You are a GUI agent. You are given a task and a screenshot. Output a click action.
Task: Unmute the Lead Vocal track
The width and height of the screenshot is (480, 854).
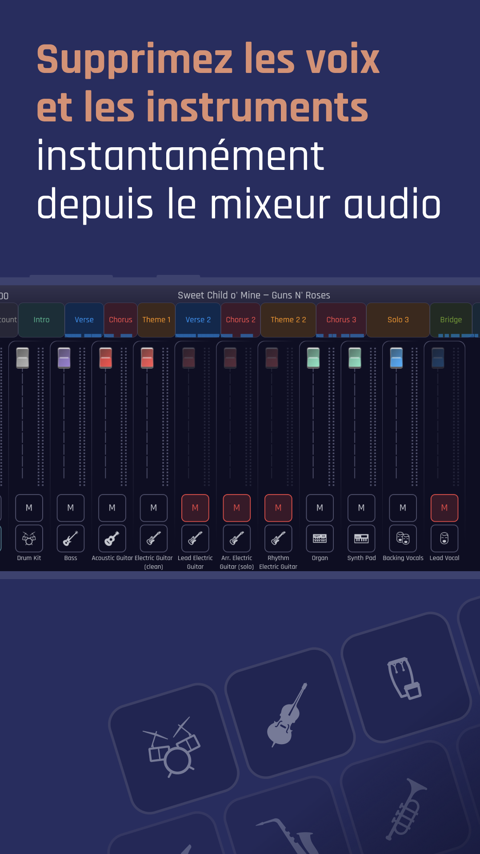pos(444,508)
